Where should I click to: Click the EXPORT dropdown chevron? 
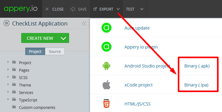point(118,9)
